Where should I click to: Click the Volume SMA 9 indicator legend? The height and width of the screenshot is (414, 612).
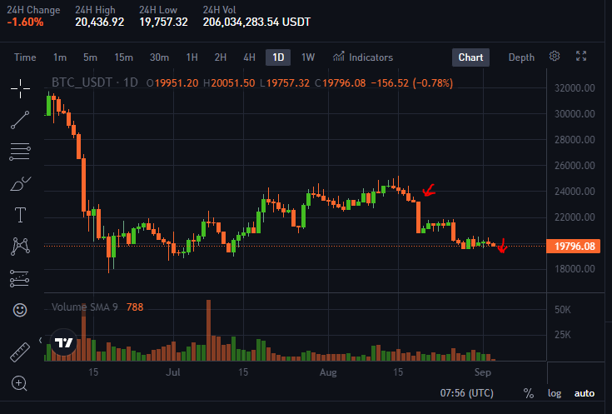click(85, 307)
